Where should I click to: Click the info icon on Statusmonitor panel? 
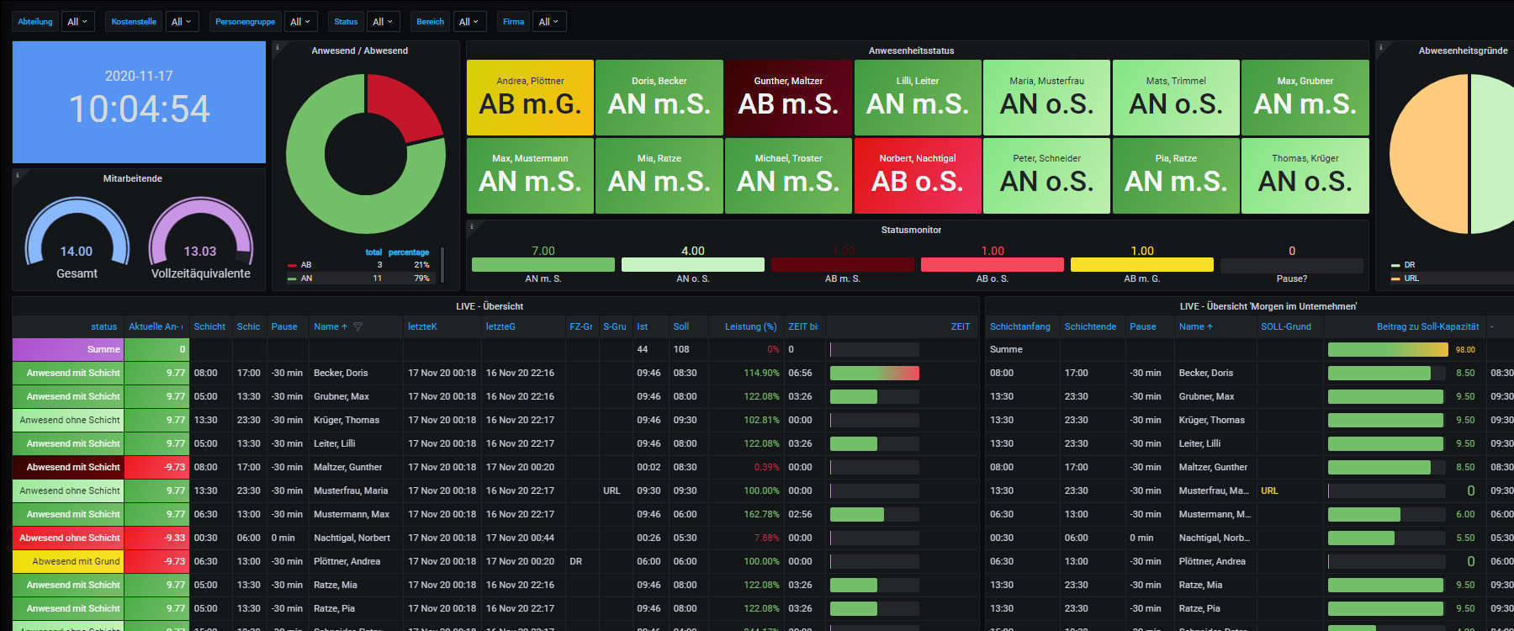(472, 226)
